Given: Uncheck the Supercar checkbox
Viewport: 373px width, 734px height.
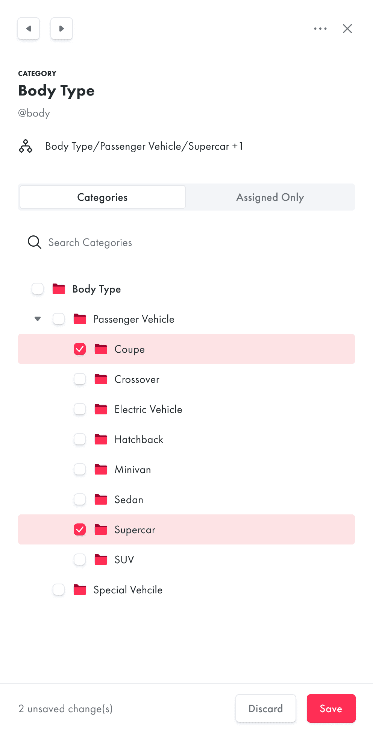Looking at the screenshot, I should (80, 529).
